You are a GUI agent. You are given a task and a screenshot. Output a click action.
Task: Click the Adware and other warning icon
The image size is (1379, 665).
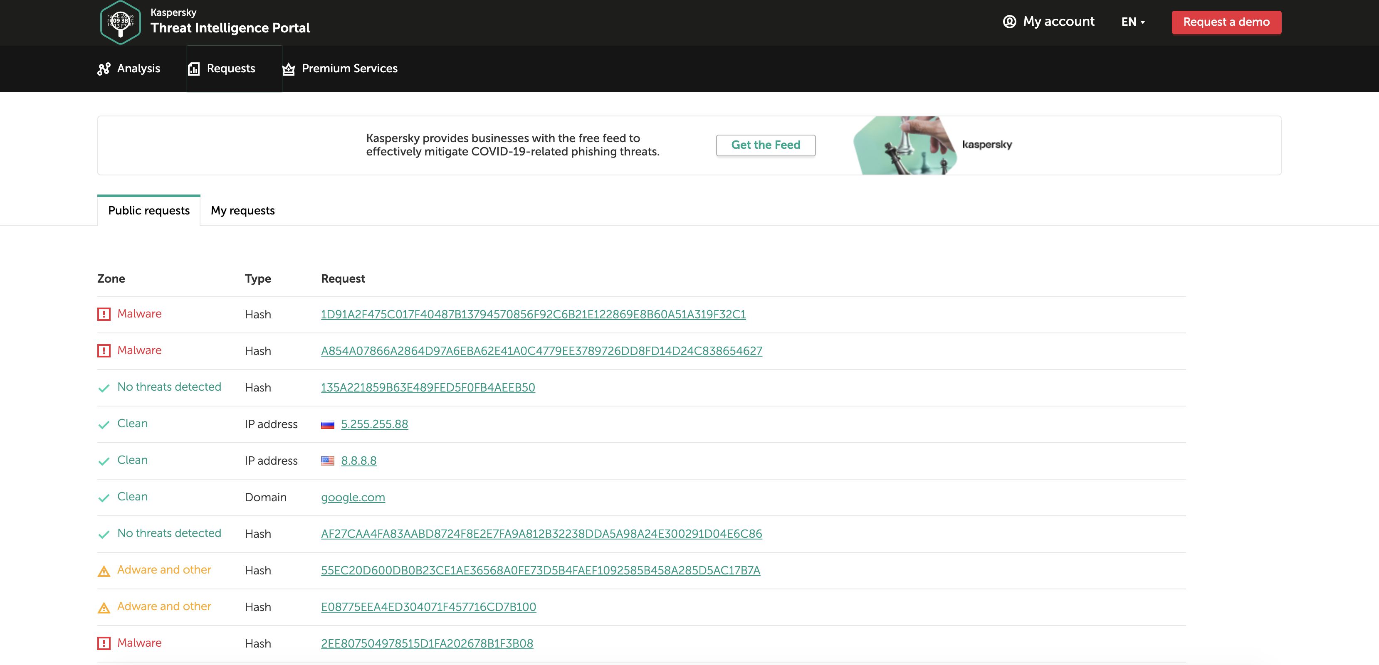[x=104, y=570]
